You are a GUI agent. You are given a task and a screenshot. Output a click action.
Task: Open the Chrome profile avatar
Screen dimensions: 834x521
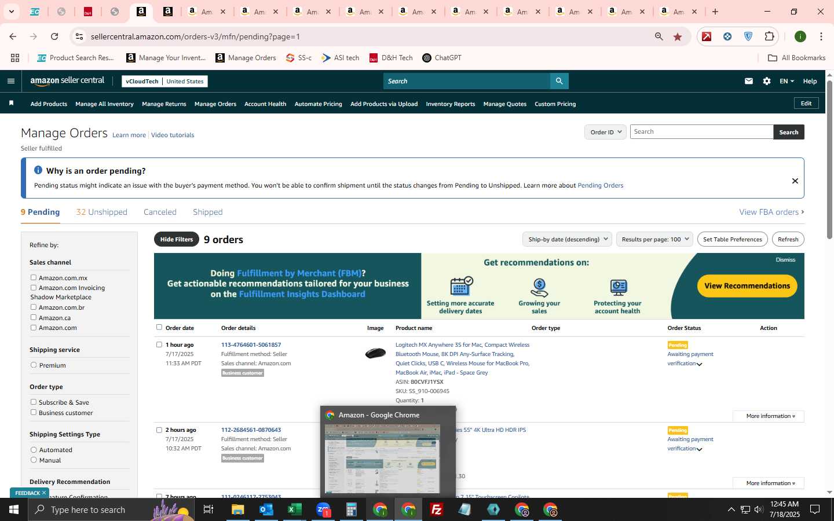tap(800, 36)
